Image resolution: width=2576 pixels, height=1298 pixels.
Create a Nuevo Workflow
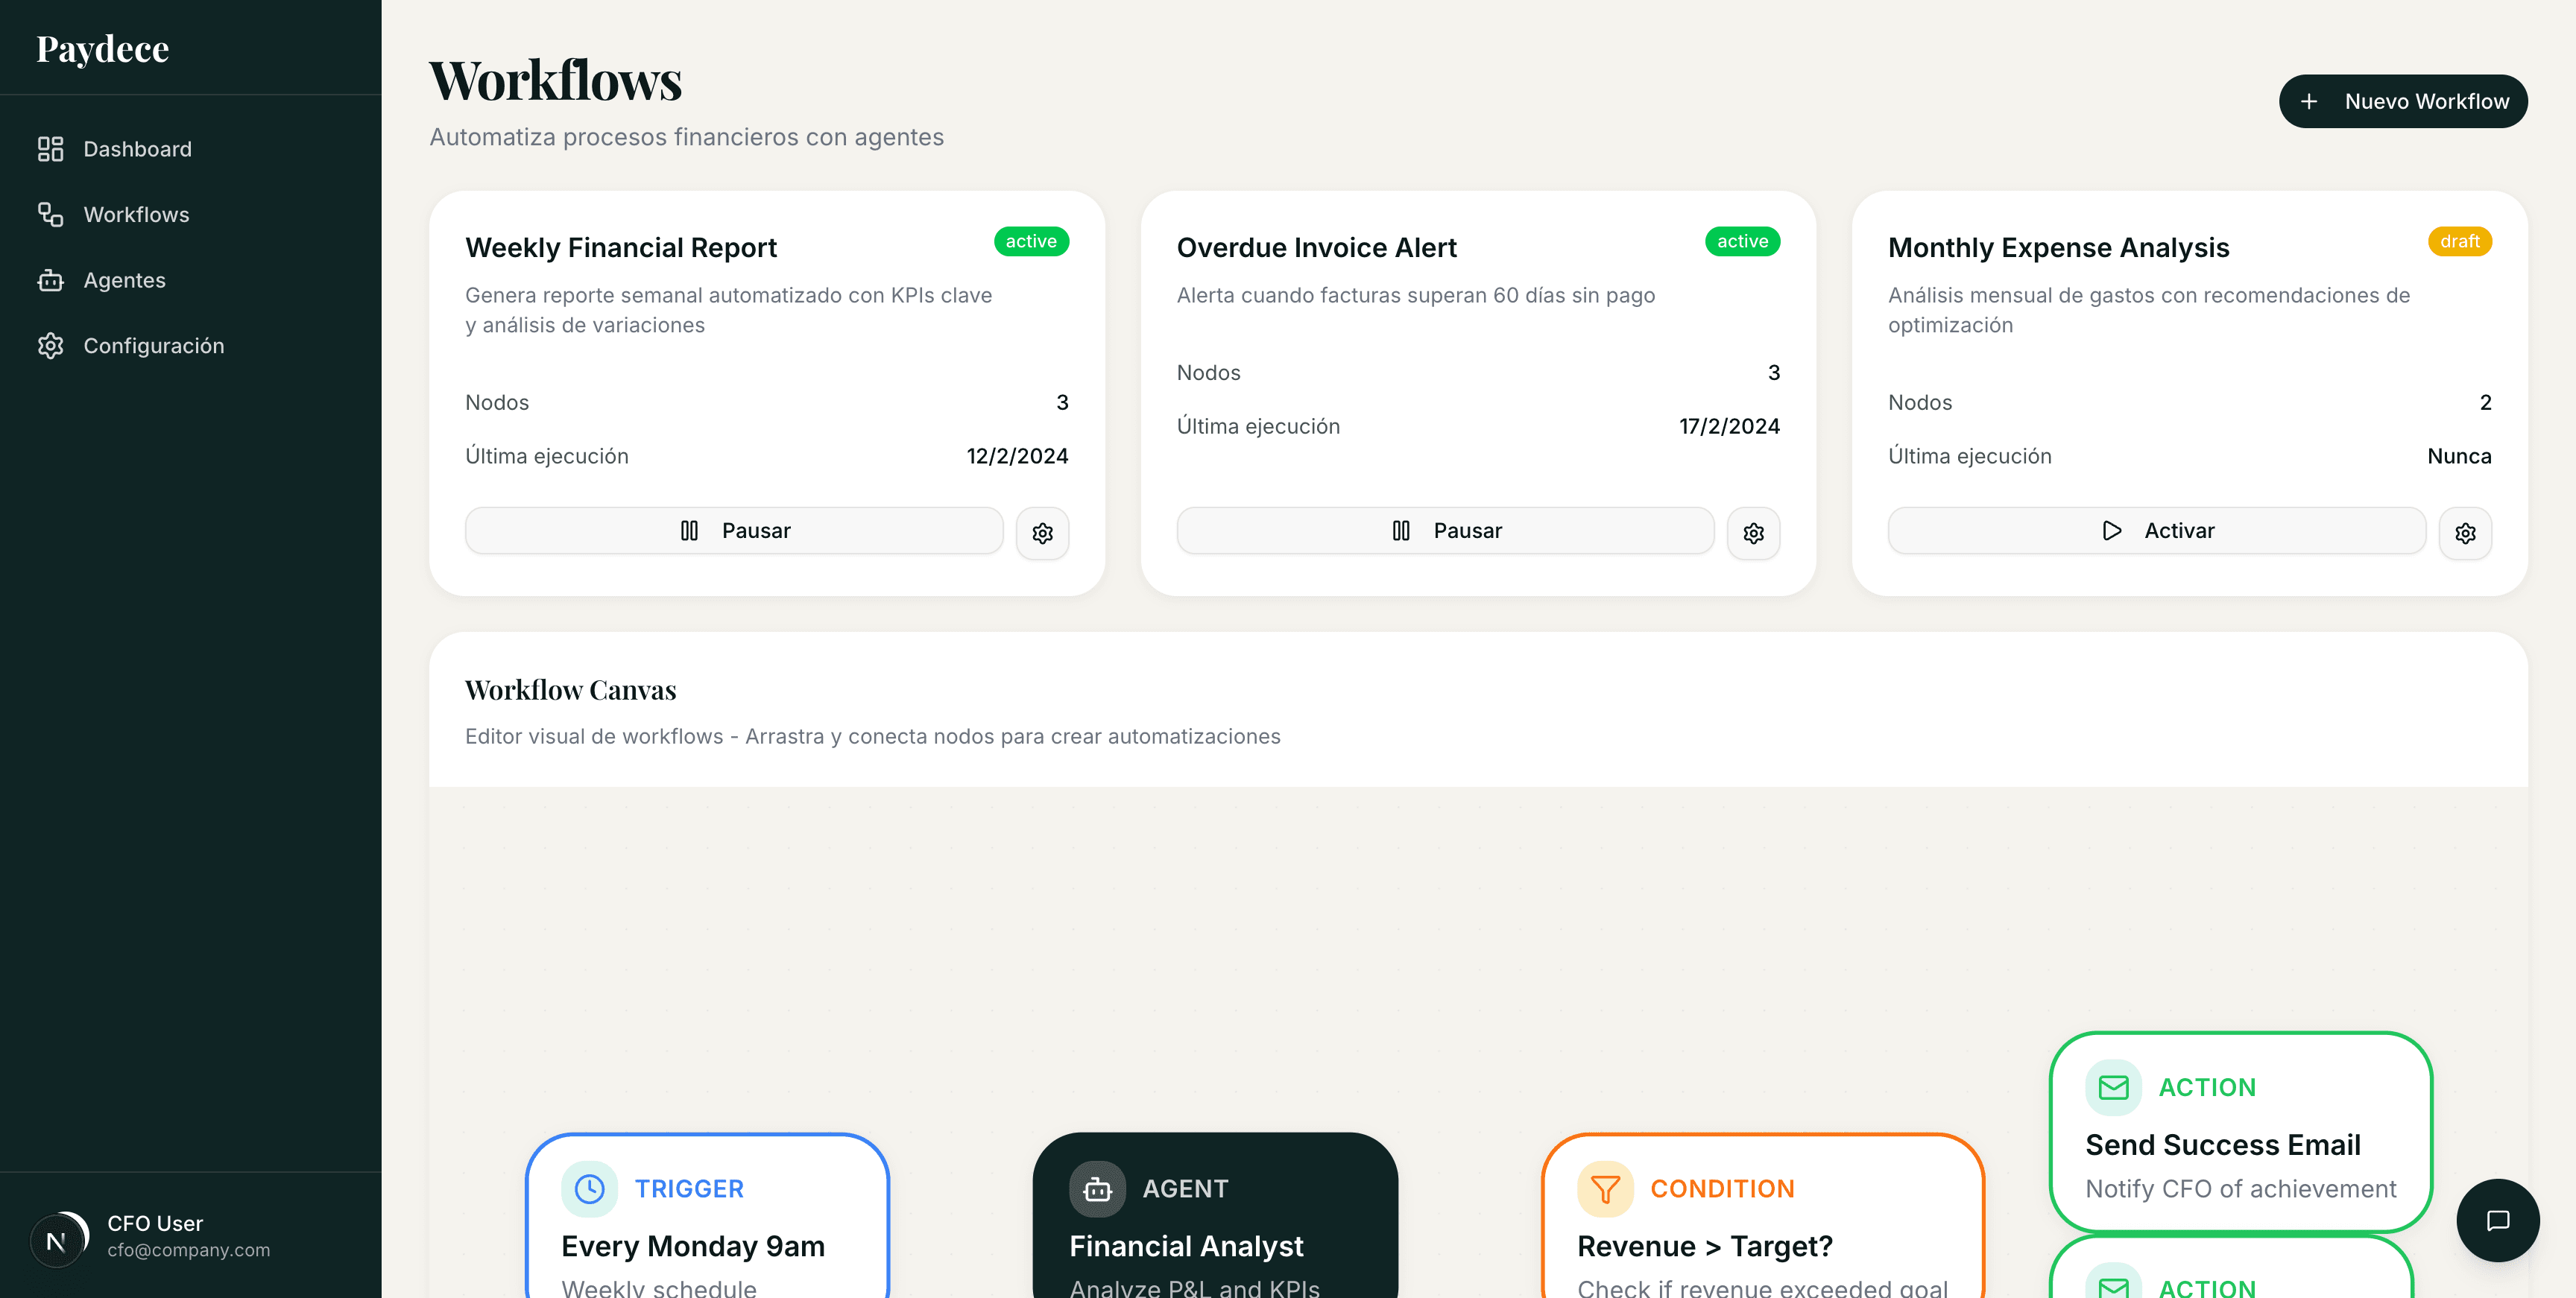pyautogui.click(x=2402, y=101)
